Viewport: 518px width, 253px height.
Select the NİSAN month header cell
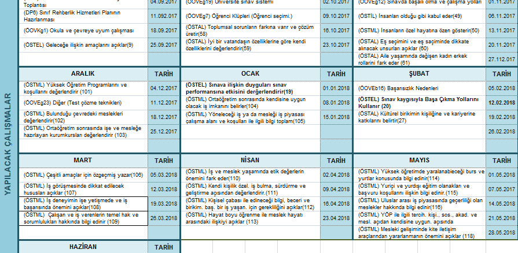250,160
